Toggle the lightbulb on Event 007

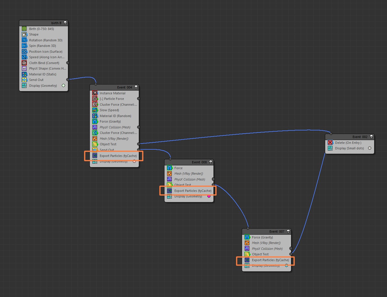click(x=288, y=231)
